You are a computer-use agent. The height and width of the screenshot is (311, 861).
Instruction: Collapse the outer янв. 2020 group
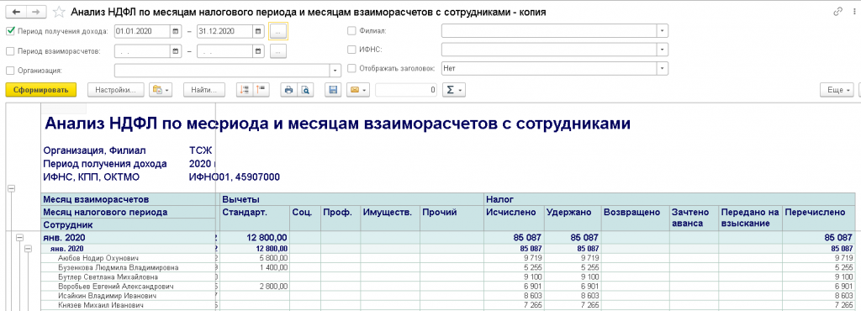pos(20,238)
